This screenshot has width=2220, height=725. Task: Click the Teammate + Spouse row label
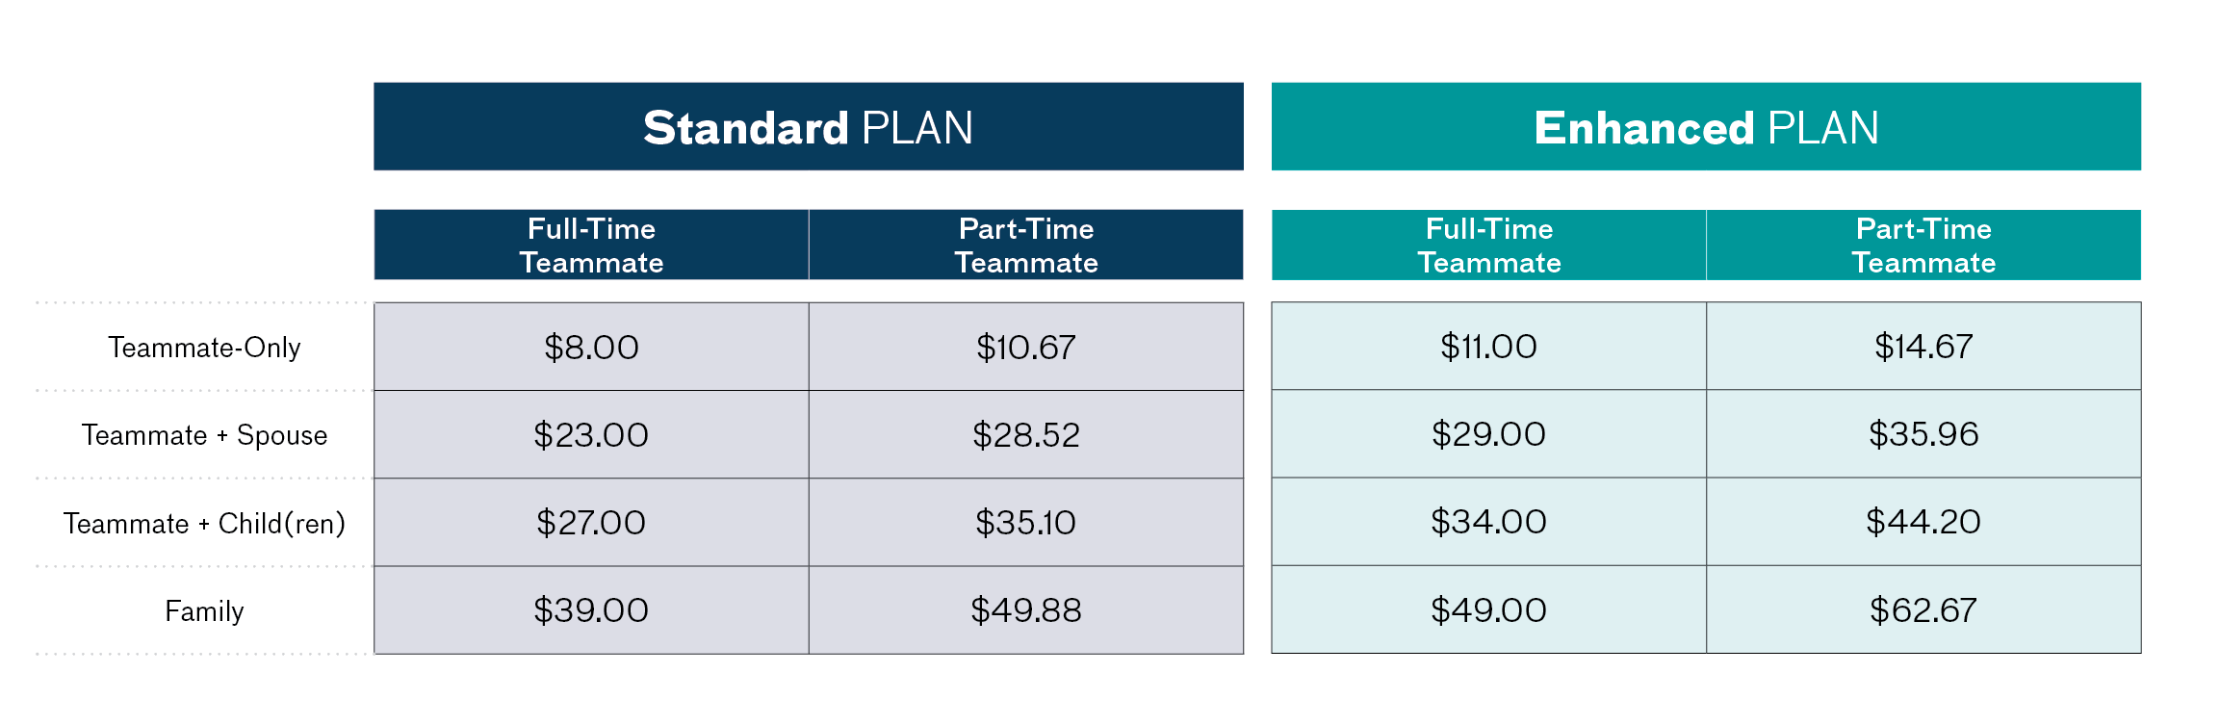coord(204,435)
